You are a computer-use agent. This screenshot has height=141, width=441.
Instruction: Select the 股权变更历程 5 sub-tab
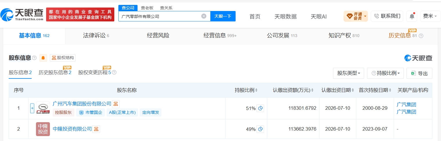pos(95,72)
